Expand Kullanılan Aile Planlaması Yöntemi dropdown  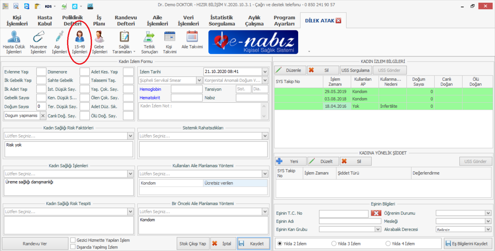pyautogui.click(x=265, y=174)
